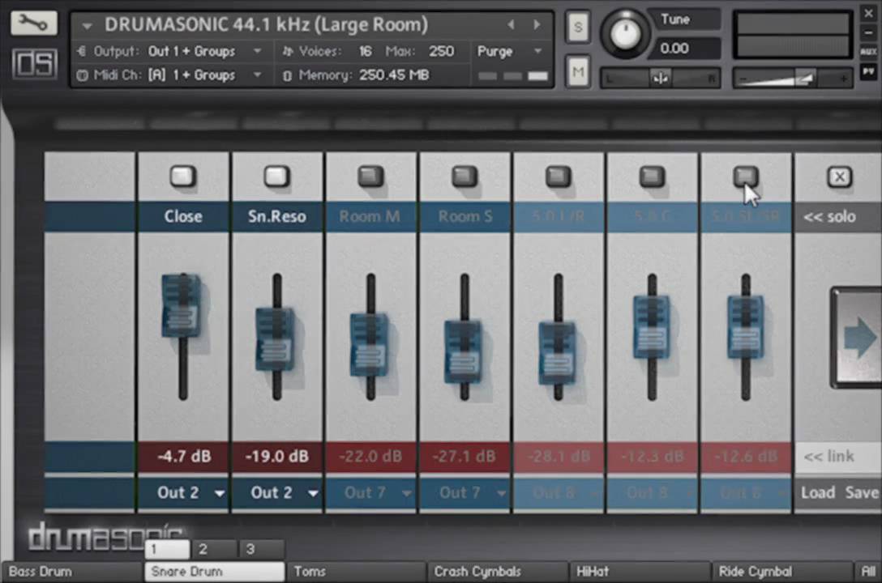Toggle the AUX sends view
Screen dimensions: 882x583
click(x=868, y=52)
